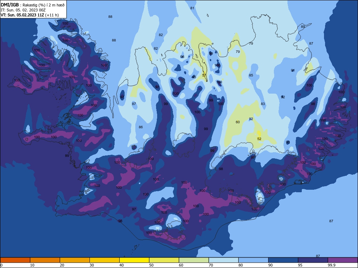This screenshot has height=268, width=358.
Task: Click the humidity value "57" on the map
Action: tap(204, 75)
